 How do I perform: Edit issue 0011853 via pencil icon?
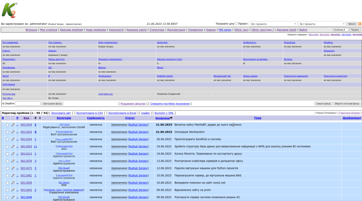(x=13, y=146)
